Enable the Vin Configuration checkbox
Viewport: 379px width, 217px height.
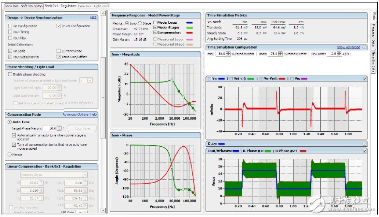10,26
